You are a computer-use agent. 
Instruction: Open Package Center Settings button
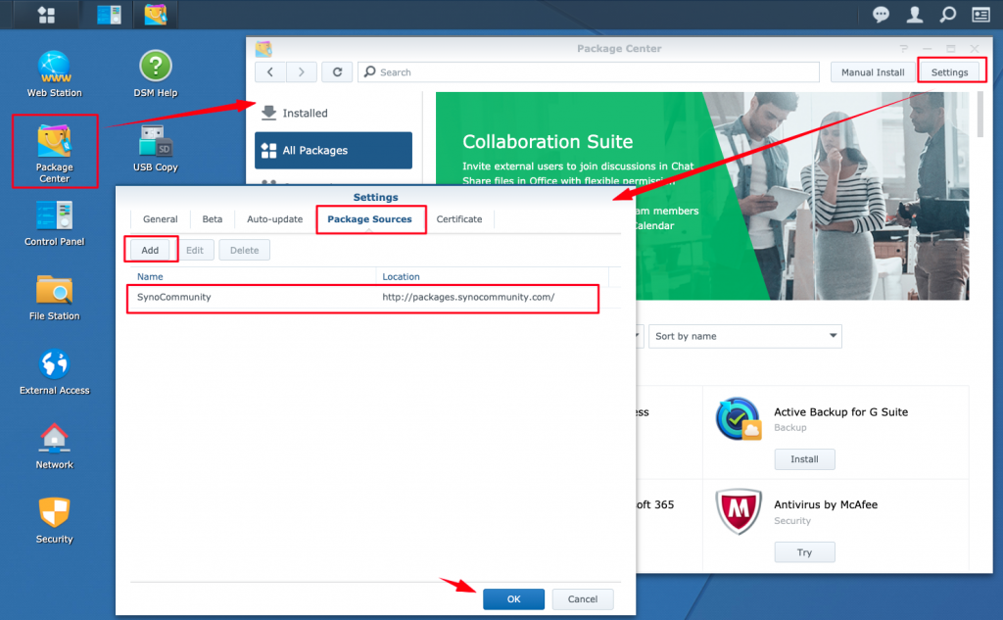pos(949,72)
